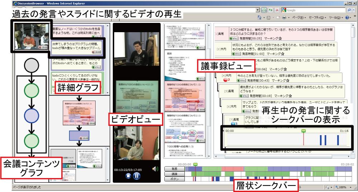Toggle marking star on statement [5] 長尾
The height and width of the screenshot is (192, 358).
pyautogui.click(x=290, y=96)
